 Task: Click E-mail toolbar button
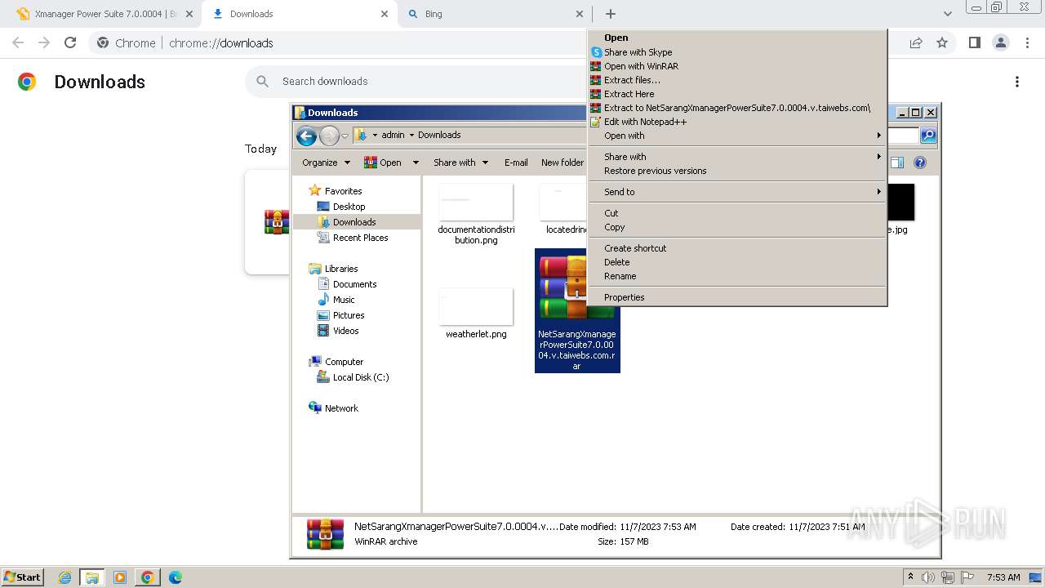[516, 163]
